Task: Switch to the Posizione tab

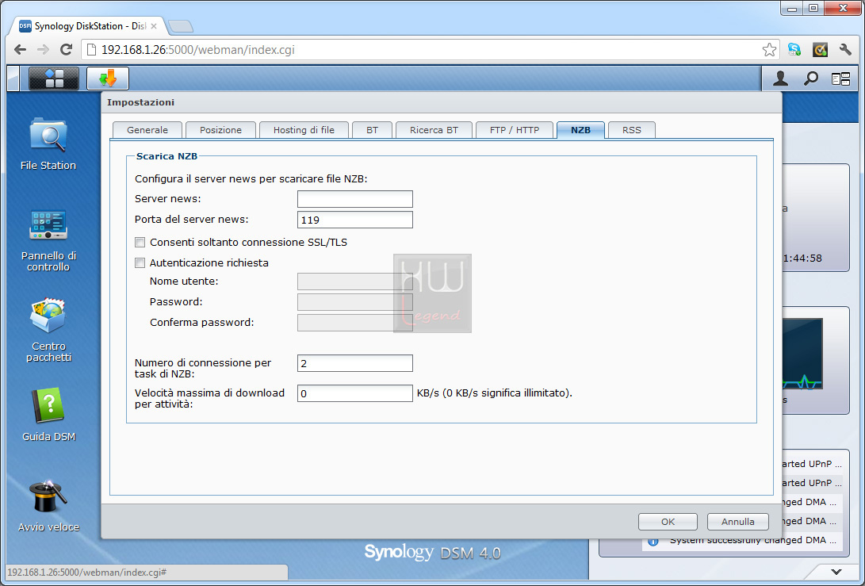Action: [220, 130]
